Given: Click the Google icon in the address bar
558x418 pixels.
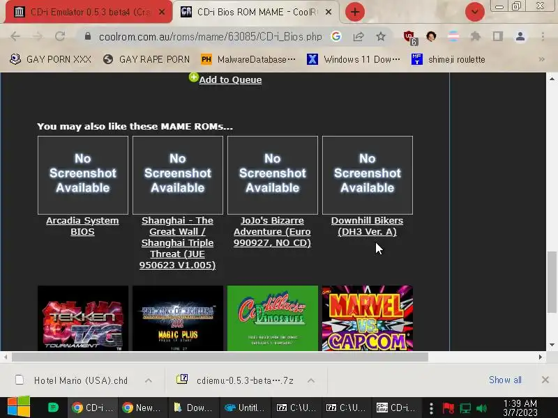Looking at the screenshot, I should (x=336, y=36).
